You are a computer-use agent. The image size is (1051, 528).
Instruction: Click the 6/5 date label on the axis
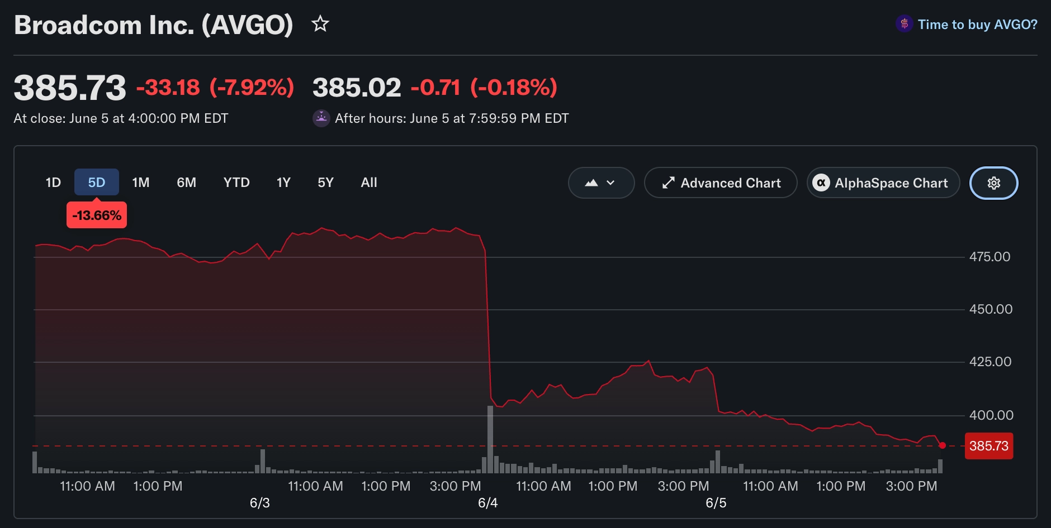coord(716,503)
